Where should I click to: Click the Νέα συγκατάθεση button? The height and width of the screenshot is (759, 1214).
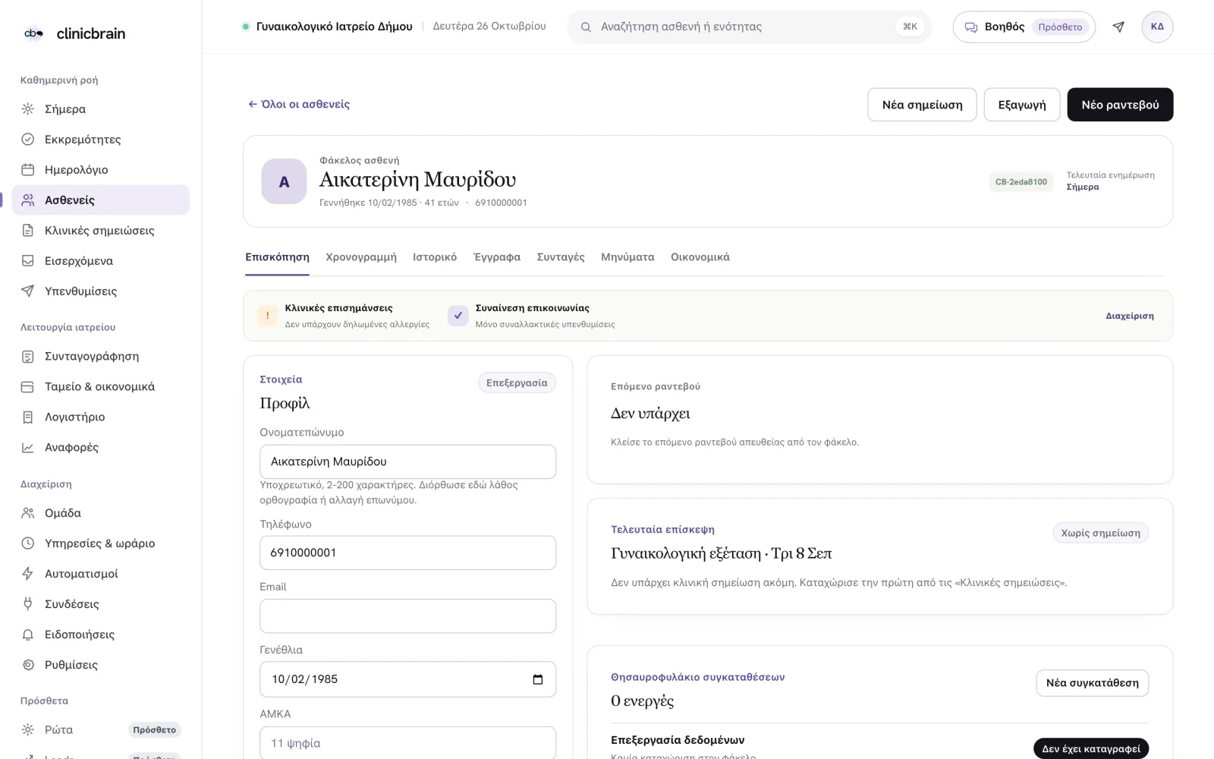[1093, 683]
